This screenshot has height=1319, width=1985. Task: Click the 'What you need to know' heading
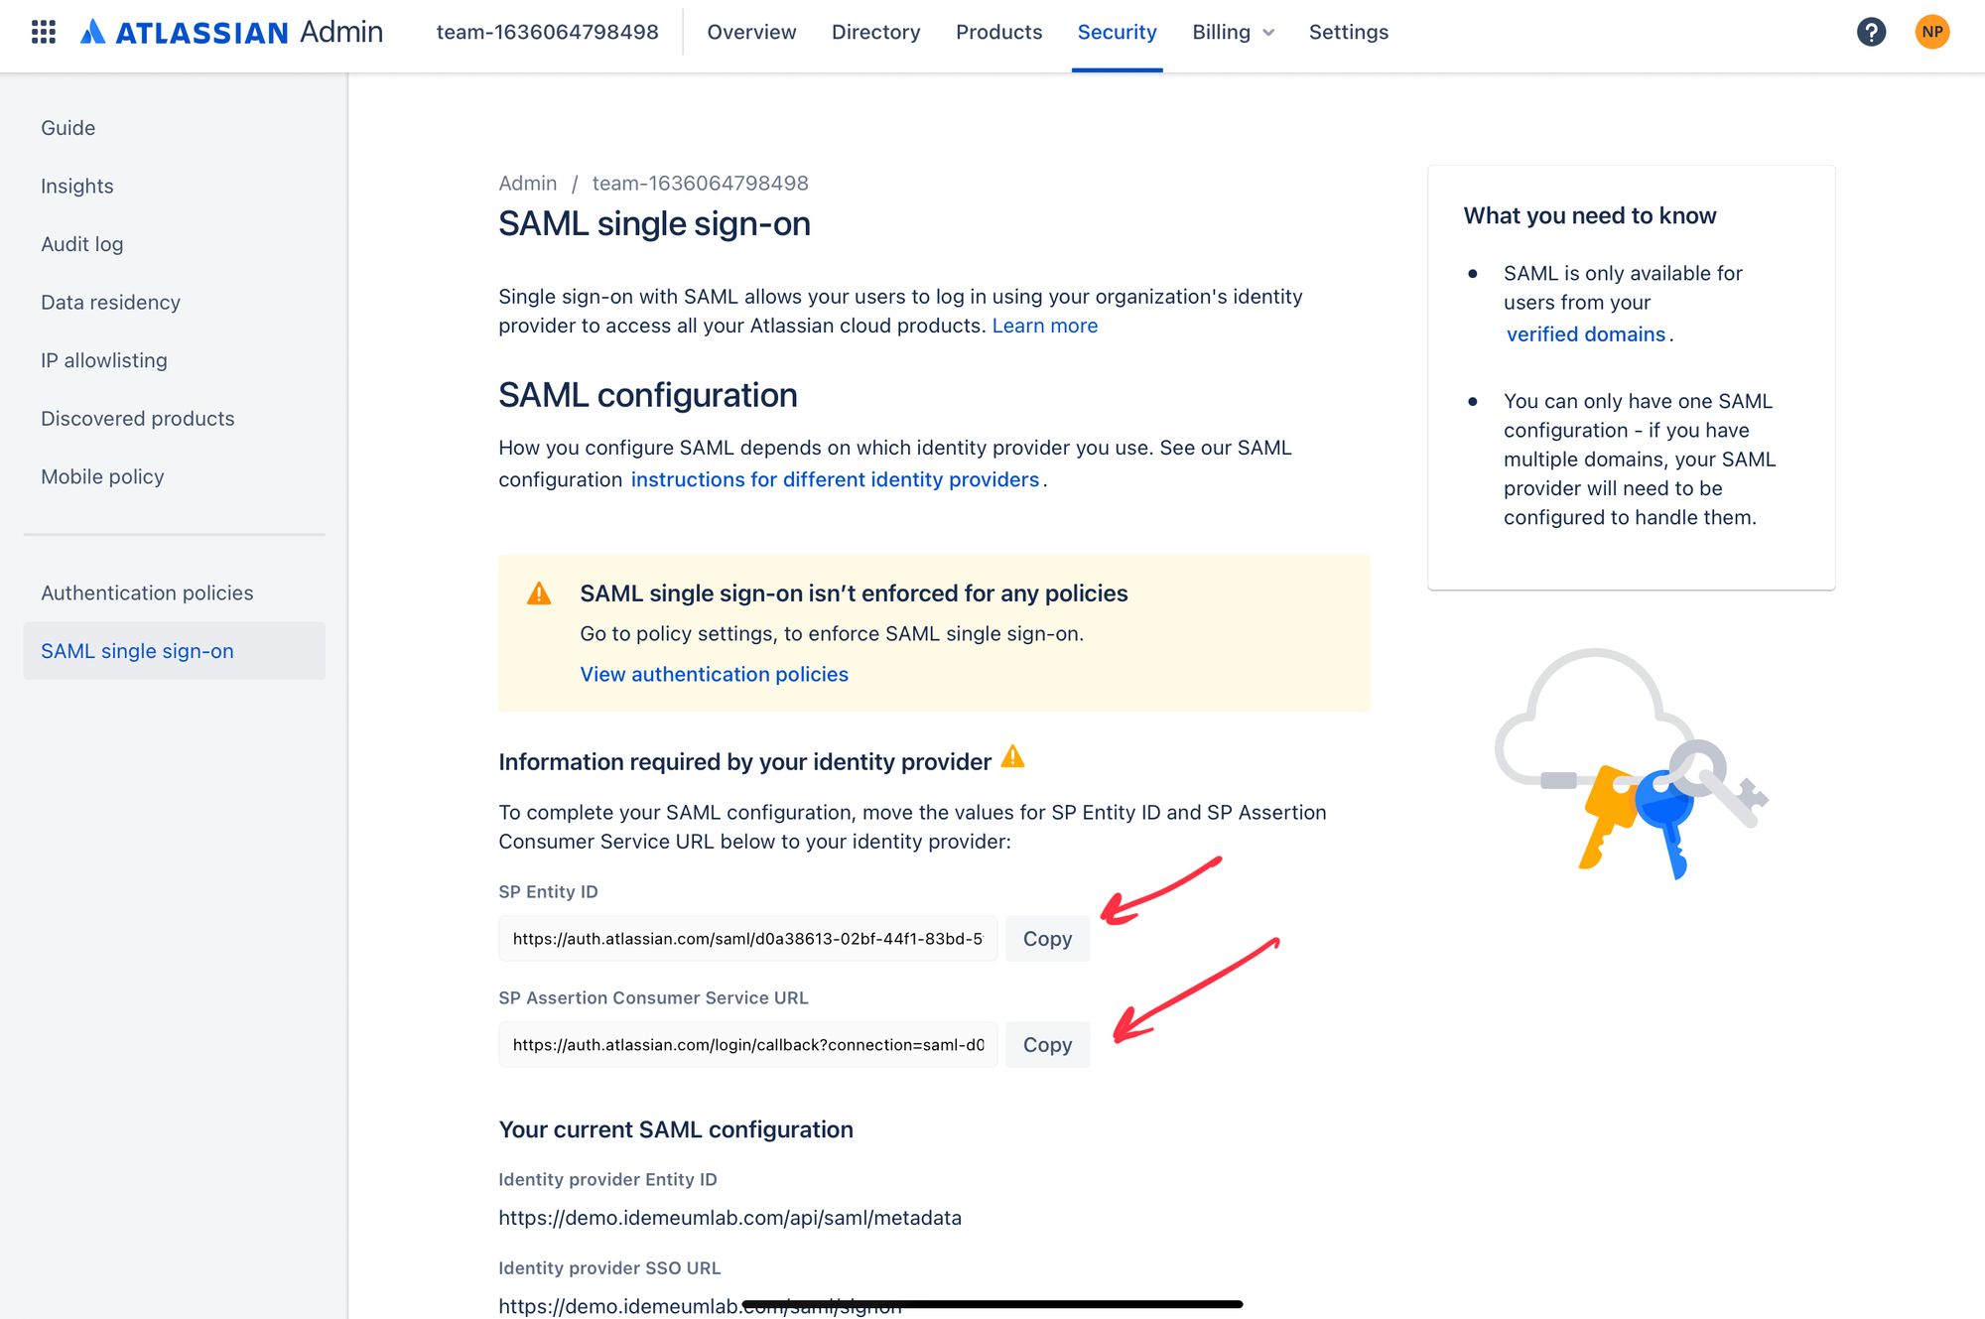point(1589,215)
